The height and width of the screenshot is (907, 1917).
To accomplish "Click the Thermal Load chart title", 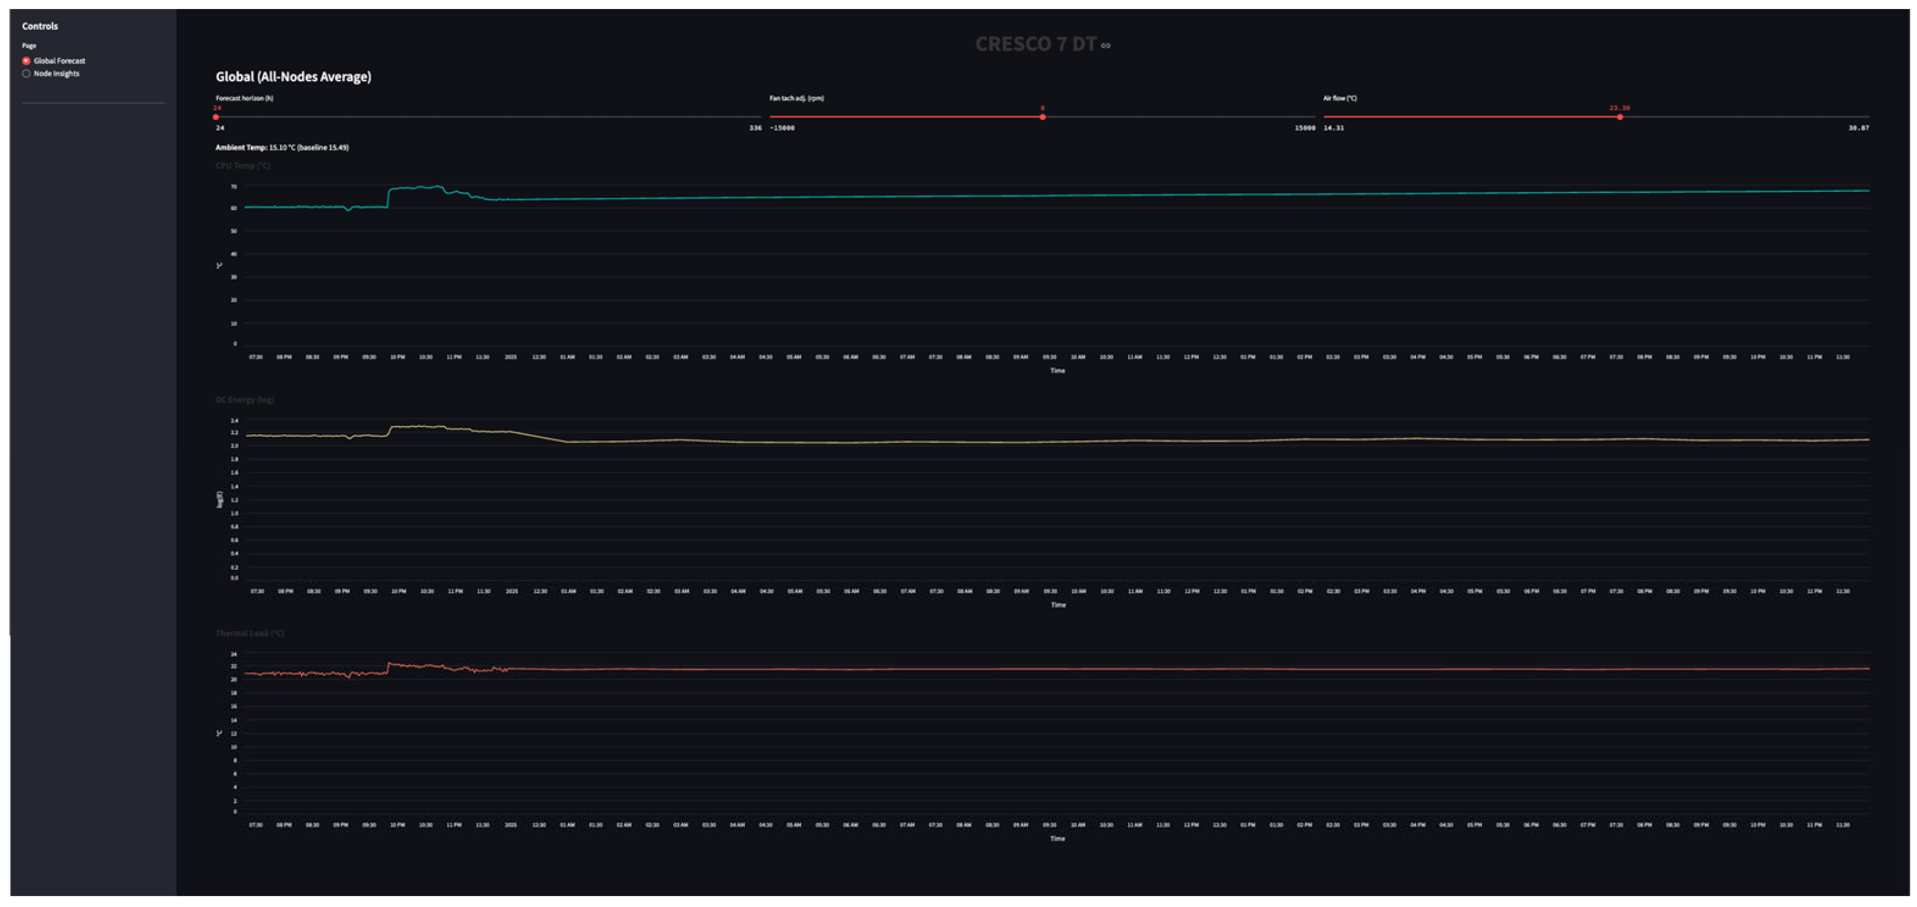I will (x=250, y=633).
